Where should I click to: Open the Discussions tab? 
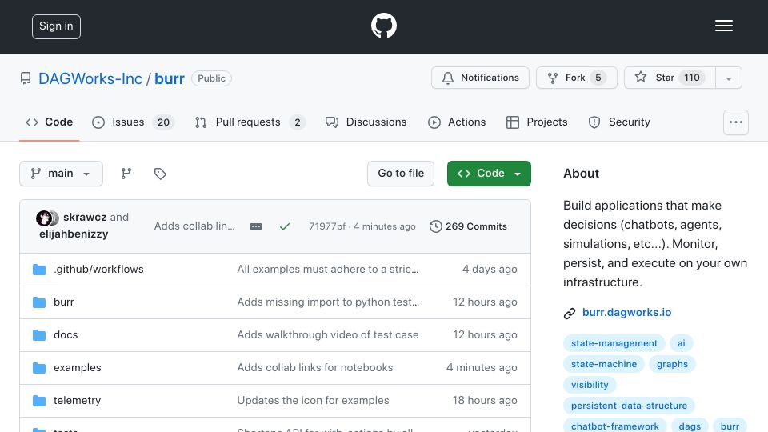click(366, 122)
